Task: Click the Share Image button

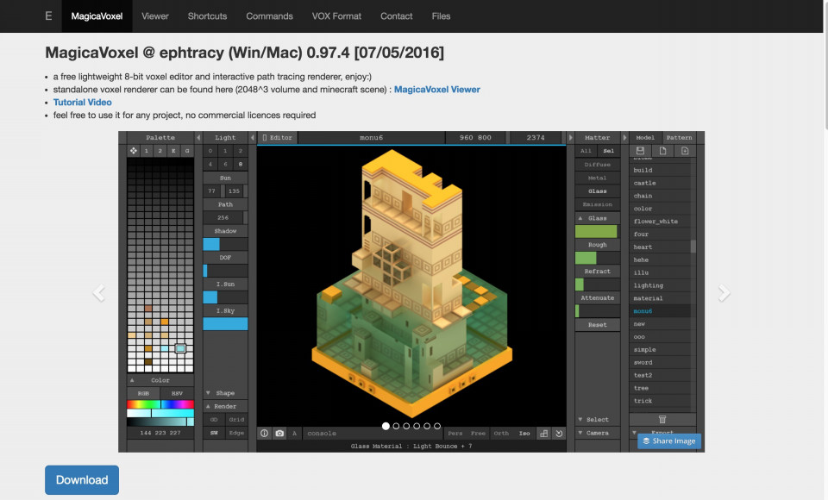Action: [669, 441]
